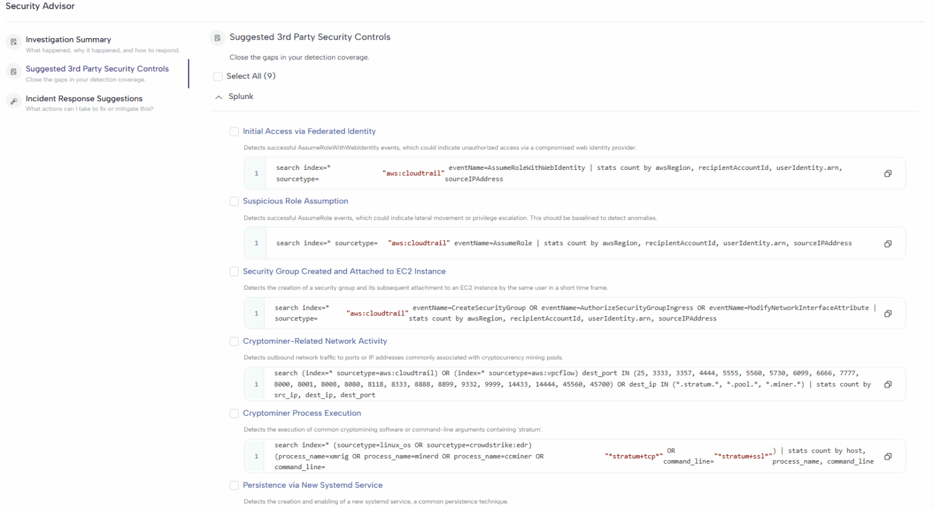Click inside the AssumeRoleWithWebIdentity query code box
The width and height of the screenshot is (933, 508).
pyautogui.click(x=575, y=174)
